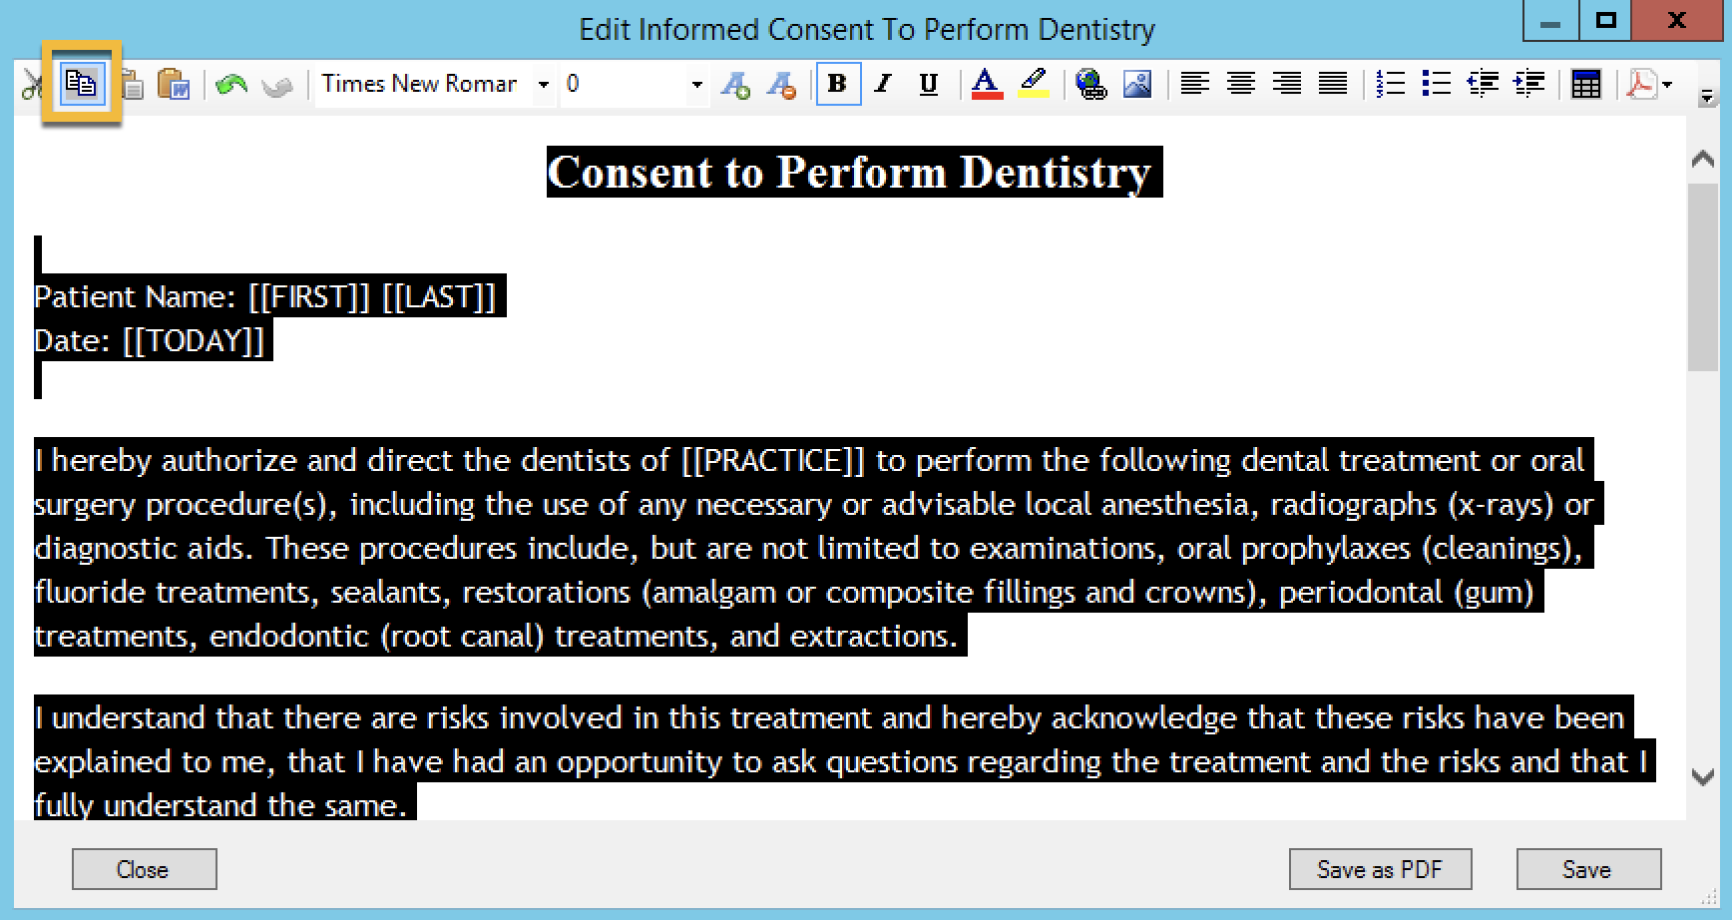
Task: Open the yellow highlight color picker
Action: coord(1034,84)
